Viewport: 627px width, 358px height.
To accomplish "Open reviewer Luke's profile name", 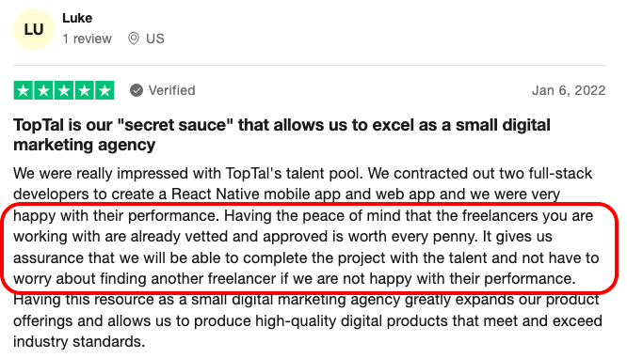I will tap(77, 18).
